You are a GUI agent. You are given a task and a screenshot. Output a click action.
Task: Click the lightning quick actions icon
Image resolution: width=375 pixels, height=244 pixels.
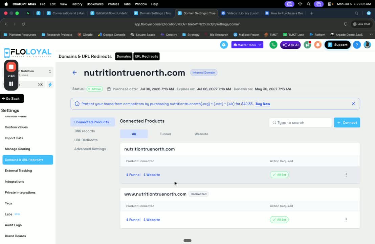tap(50, 84)
